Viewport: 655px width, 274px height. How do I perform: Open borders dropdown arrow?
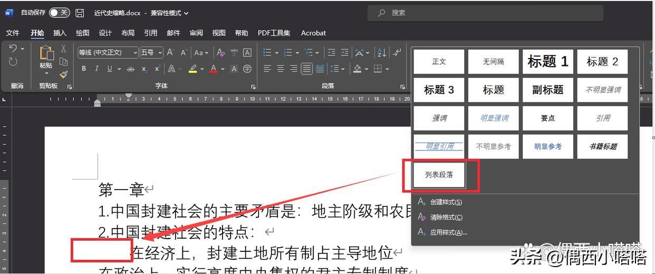pyautogui.click(x=387, y=69)
